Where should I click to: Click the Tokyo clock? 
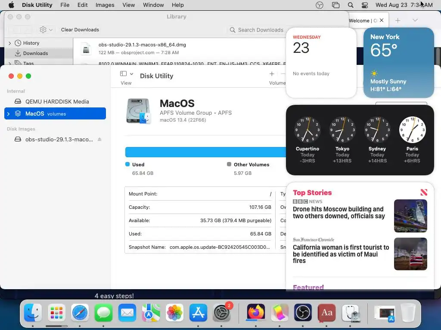(x=342, y=130)
